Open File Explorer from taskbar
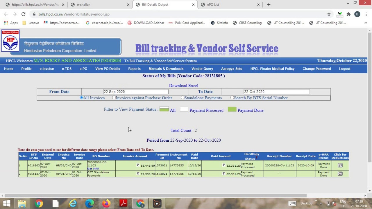The height and width of the screenshot is (209, 372). tap(22, 203)
